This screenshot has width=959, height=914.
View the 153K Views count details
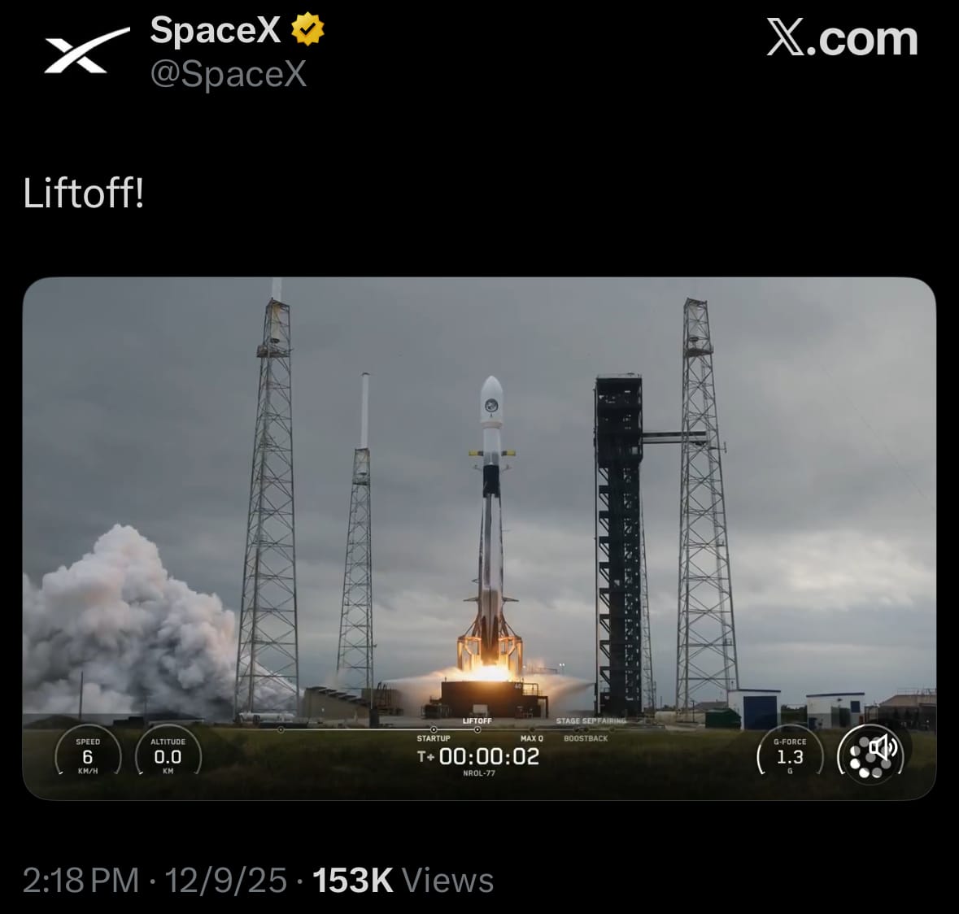403,881
